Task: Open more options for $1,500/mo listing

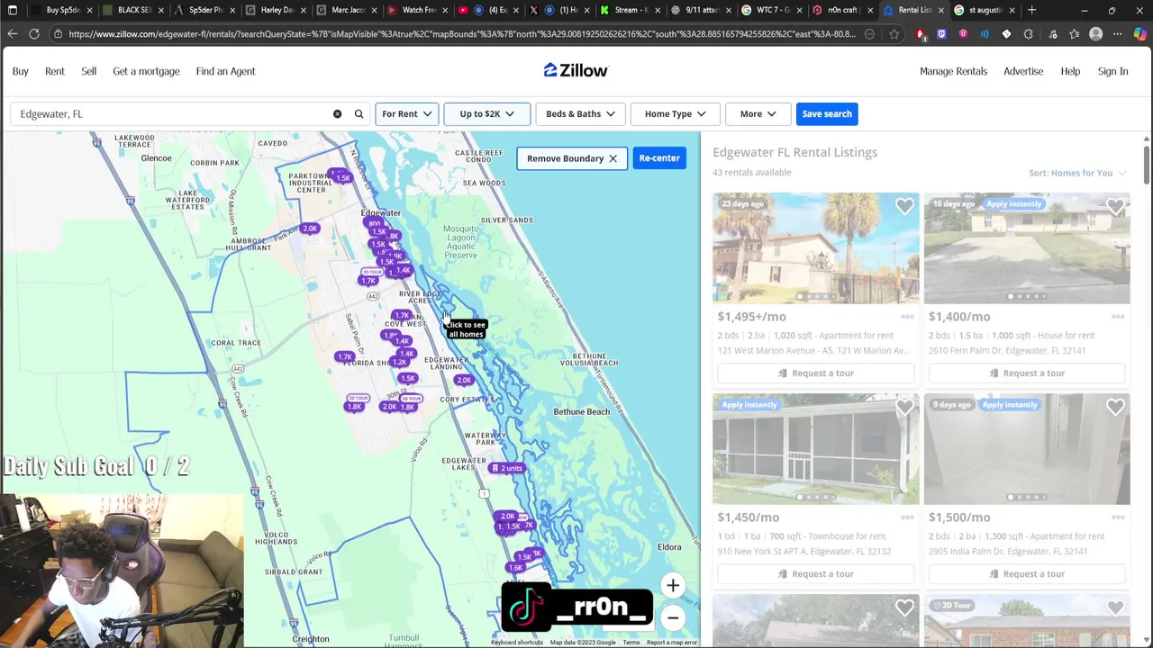Action: 1118,517
